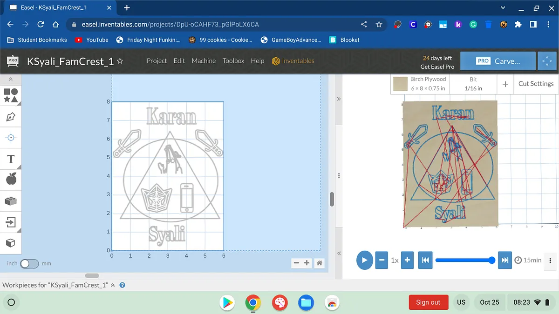Screen dimensions: 559x314
Task: Open Birch Plywood material dropdown
Action: [420, 84]
